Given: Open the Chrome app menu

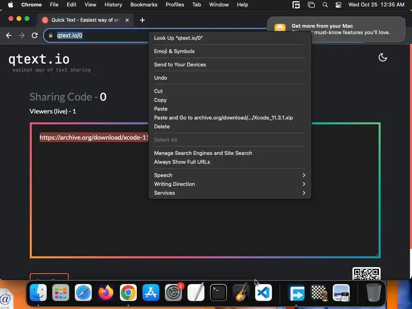Looking at the screenshot, I should pos(31,4).
